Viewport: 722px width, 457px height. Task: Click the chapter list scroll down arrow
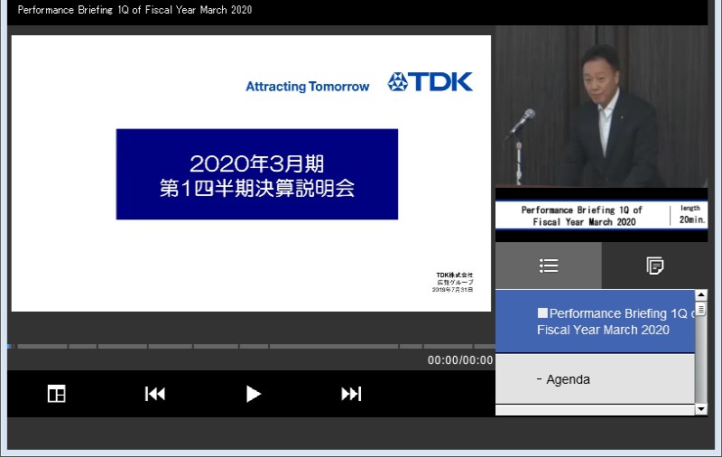pos(701,408)
